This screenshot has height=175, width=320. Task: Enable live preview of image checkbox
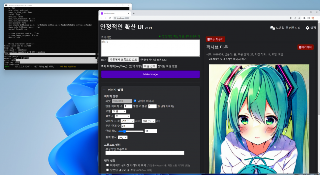coord(107,165)
